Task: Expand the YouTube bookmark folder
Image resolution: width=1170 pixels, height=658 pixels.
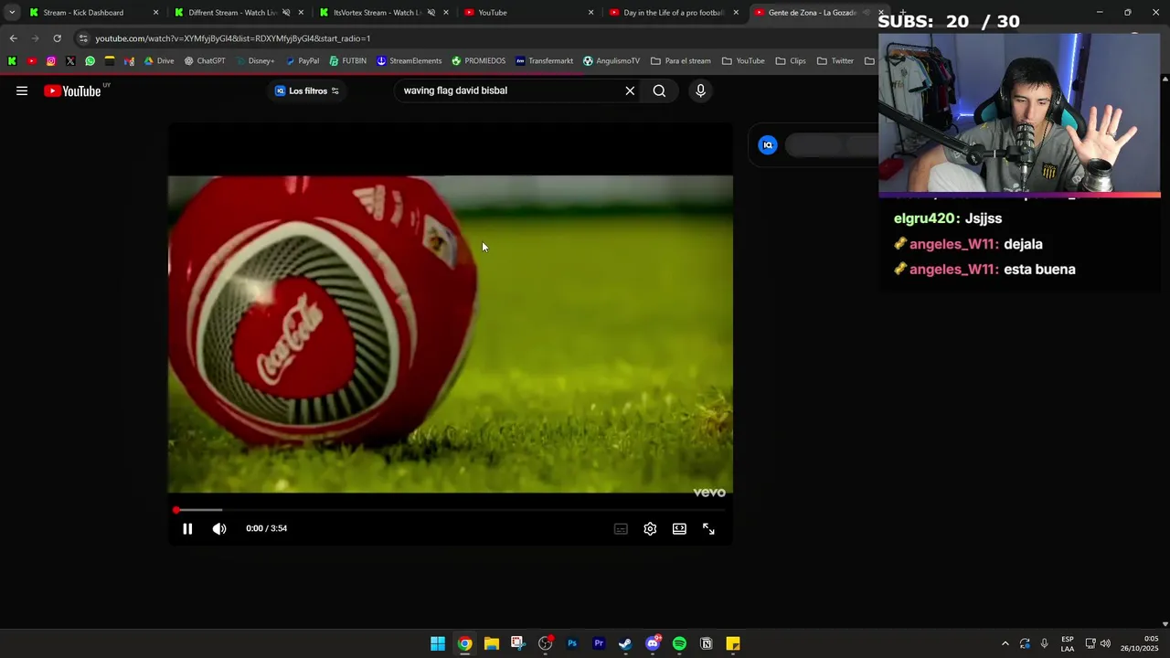Action: tap(743, 61)
